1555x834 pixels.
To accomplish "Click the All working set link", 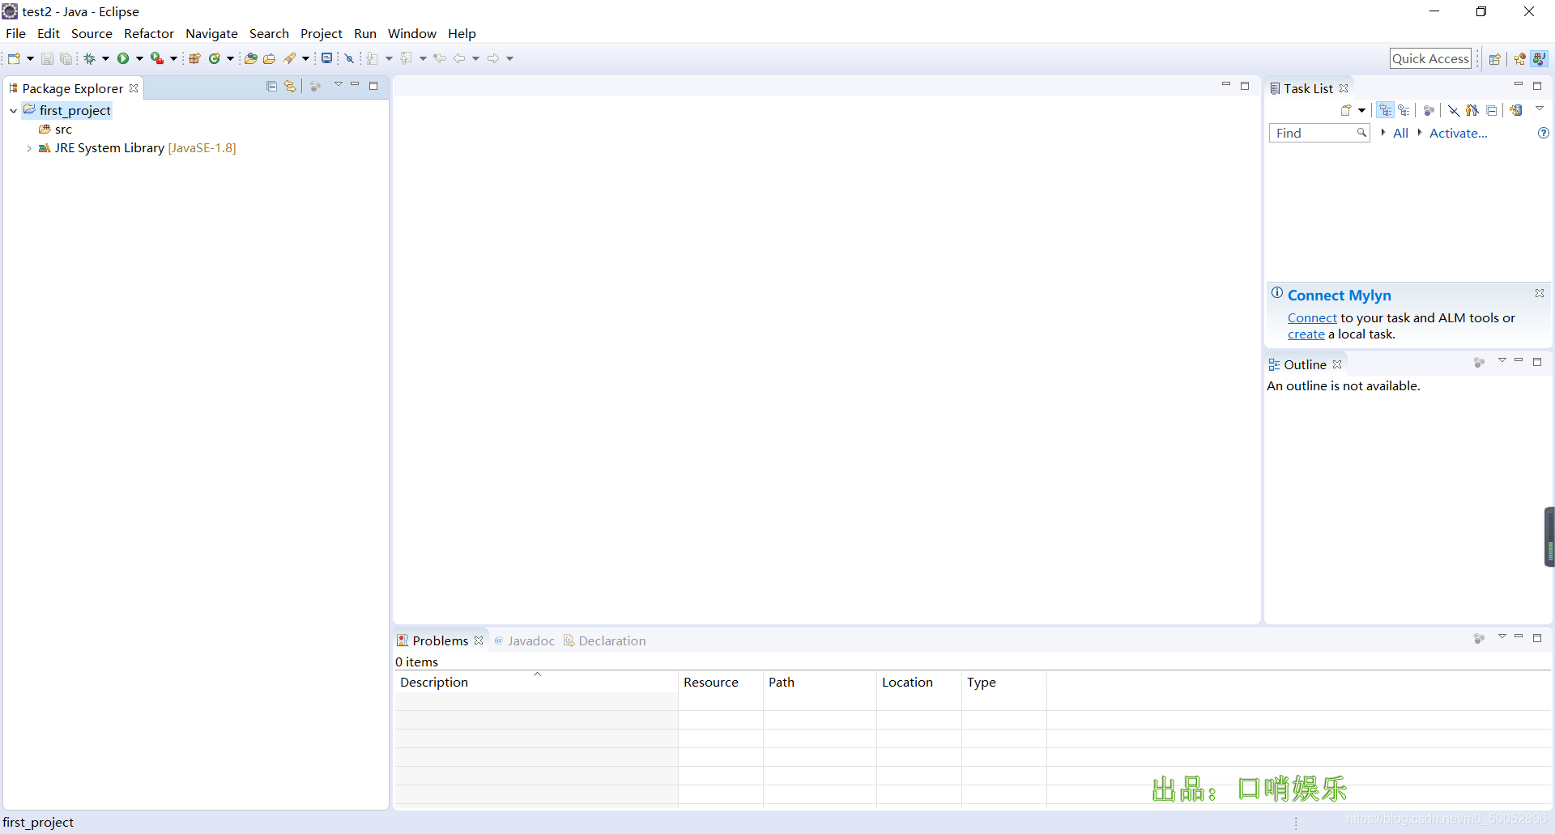I will point(1400,133).
